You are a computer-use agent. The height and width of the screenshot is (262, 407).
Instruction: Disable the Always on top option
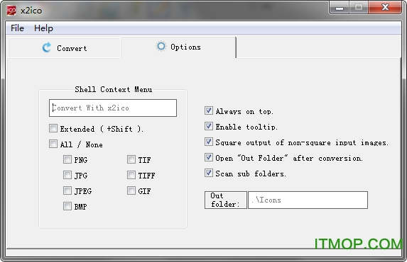[209, 110]
